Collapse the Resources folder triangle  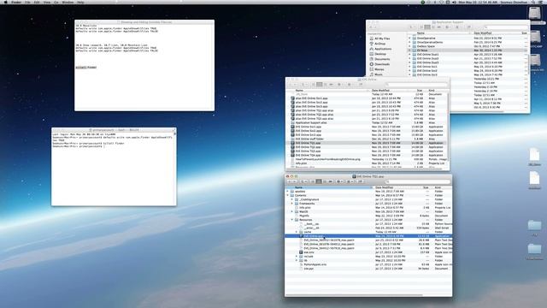[292, 220]
